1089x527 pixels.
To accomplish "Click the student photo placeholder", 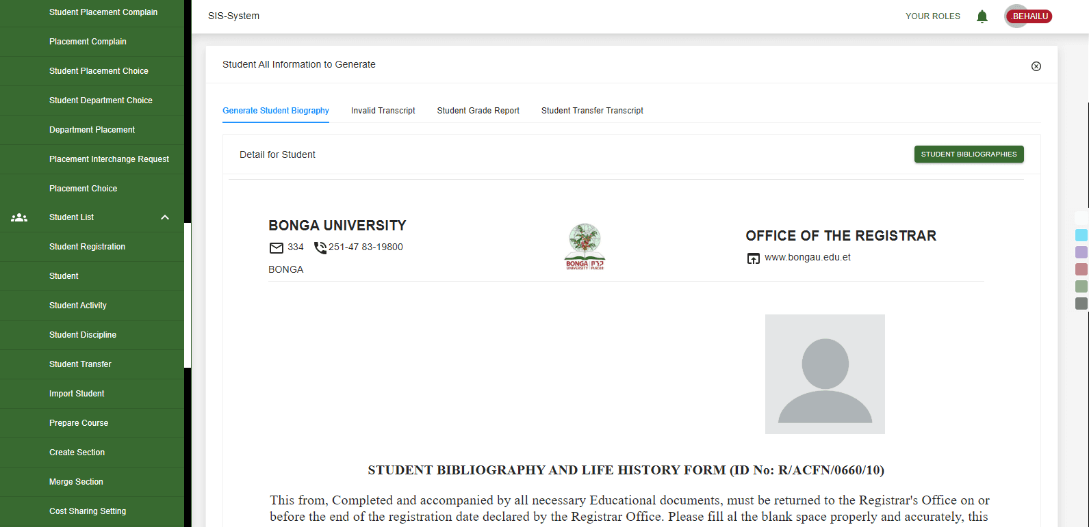I will [x=825, y=374].
